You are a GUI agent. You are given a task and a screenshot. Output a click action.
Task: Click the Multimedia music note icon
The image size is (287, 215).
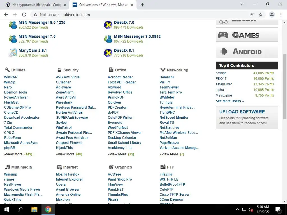click(7, 167)
